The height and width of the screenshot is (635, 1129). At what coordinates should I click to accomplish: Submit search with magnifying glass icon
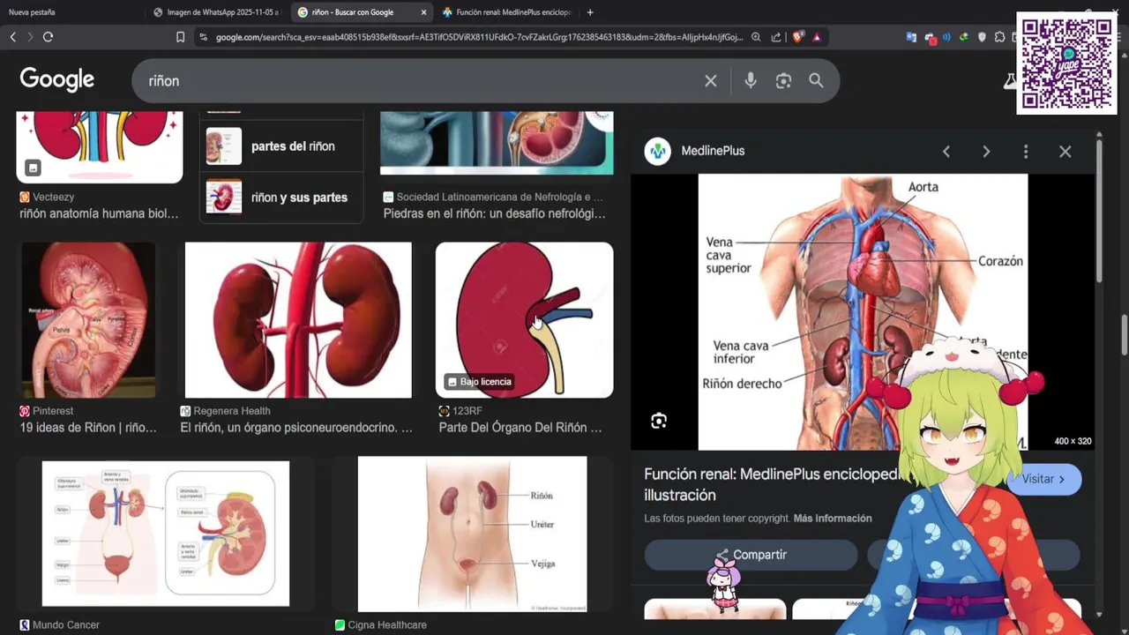click(817, 80)
